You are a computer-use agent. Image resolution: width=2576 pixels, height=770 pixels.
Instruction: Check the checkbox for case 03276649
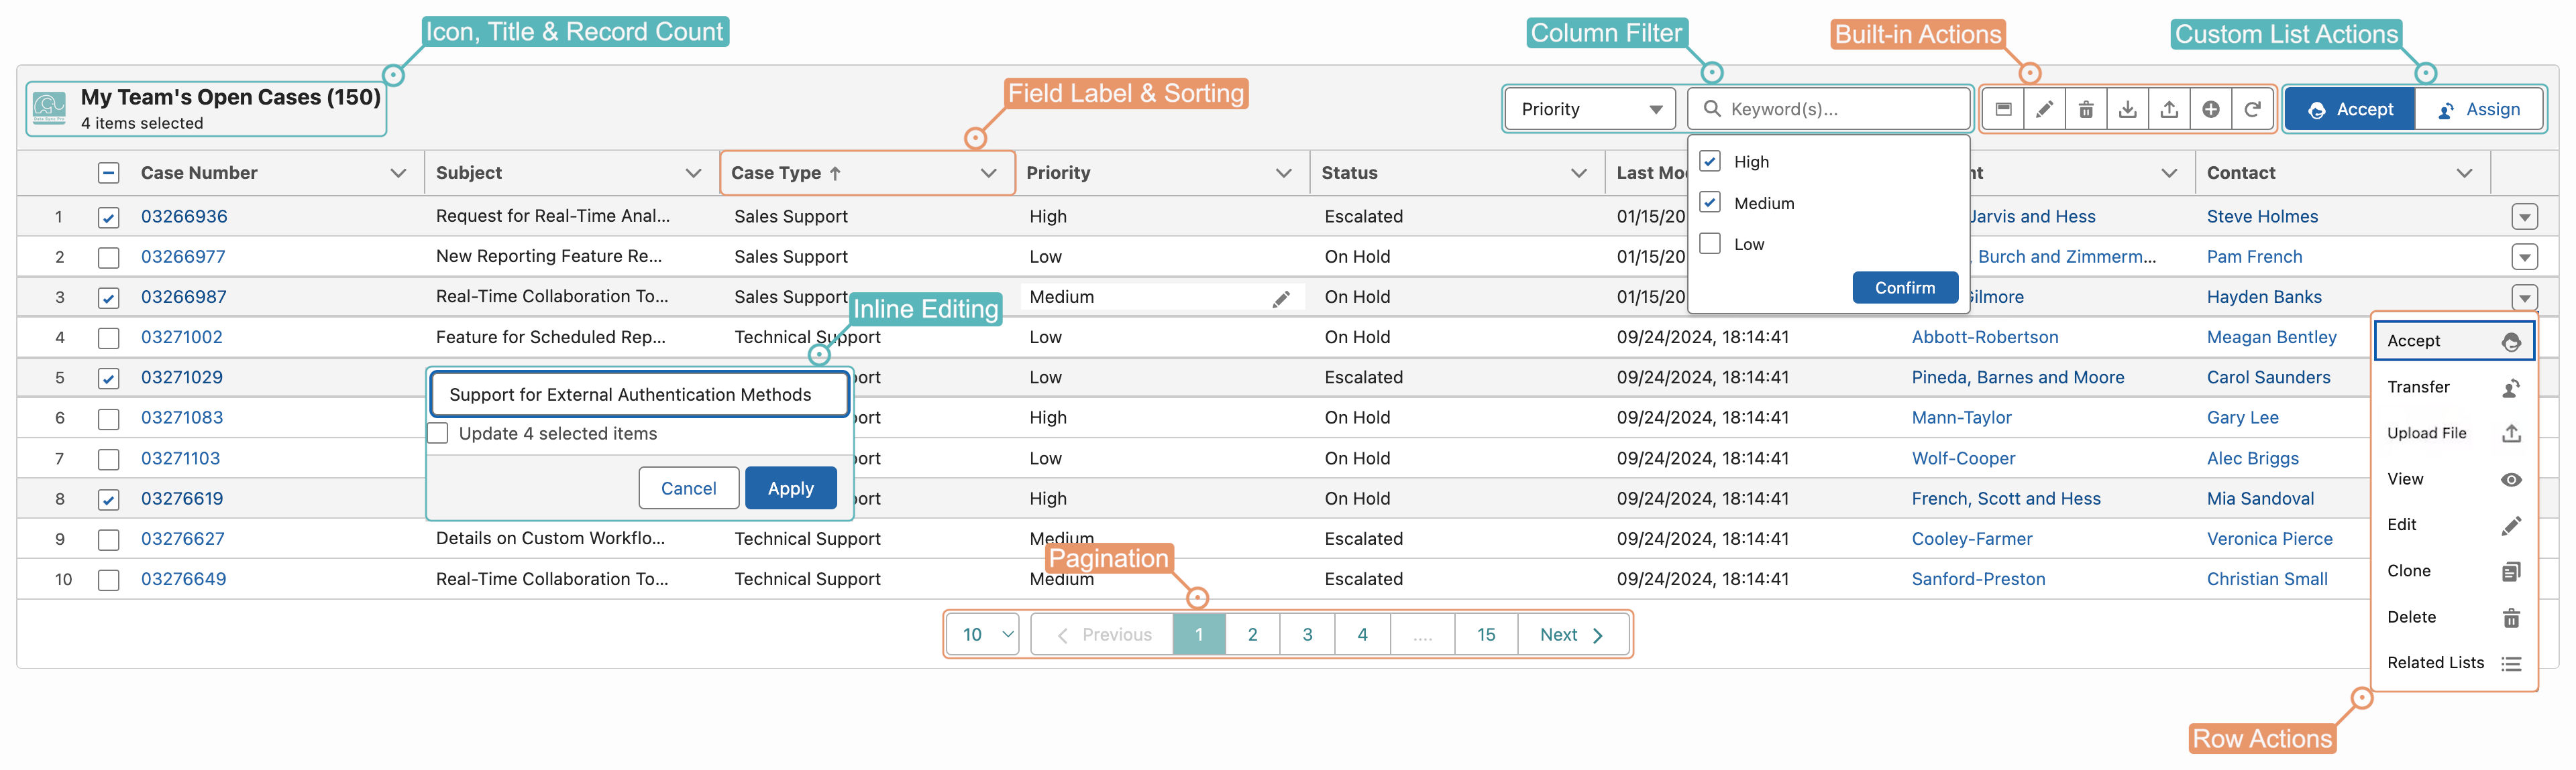[109, 580]
